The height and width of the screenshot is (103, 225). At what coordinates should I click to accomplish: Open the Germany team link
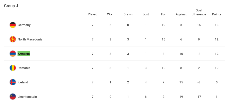24,25
